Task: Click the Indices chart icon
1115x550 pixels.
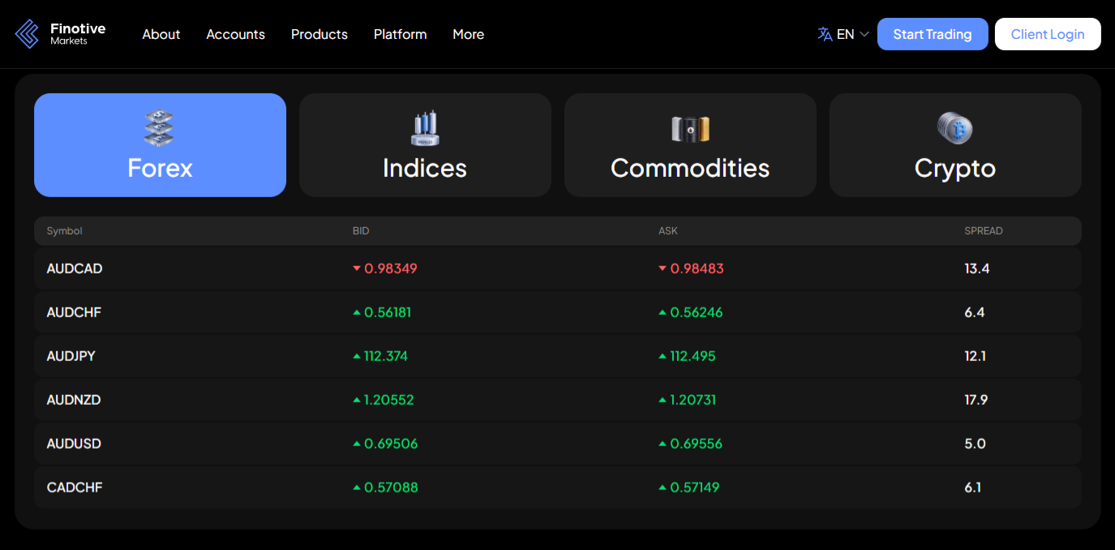Action: (425, 129)
